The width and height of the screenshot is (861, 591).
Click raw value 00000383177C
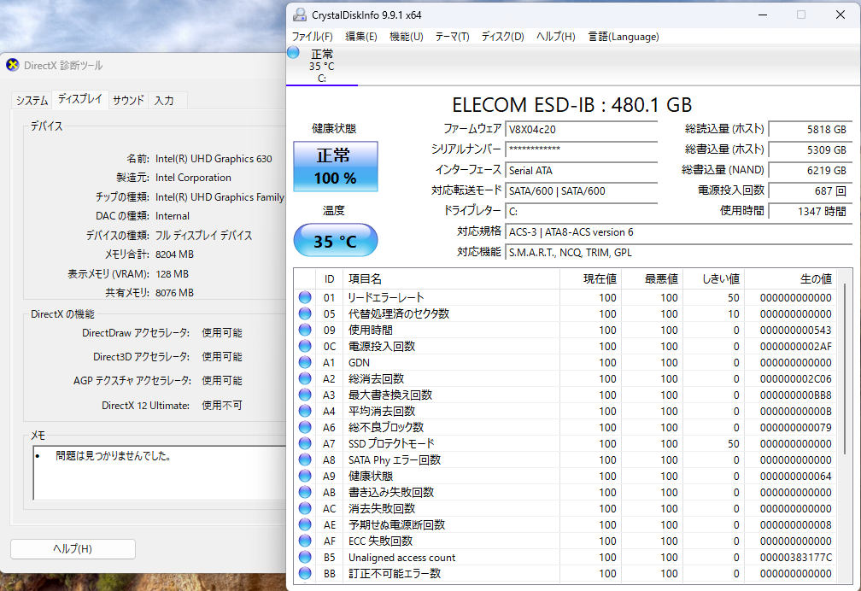point(796,558)
